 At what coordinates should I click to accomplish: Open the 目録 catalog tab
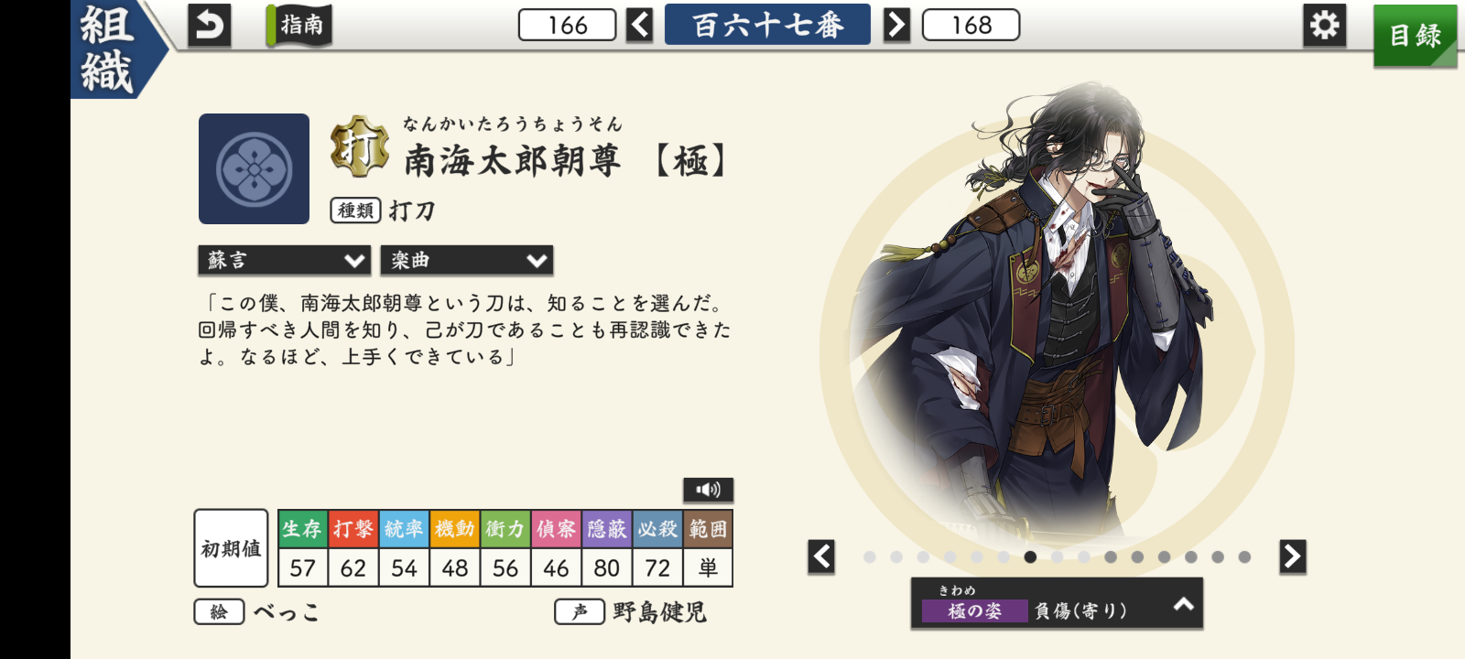(1415, 36)
